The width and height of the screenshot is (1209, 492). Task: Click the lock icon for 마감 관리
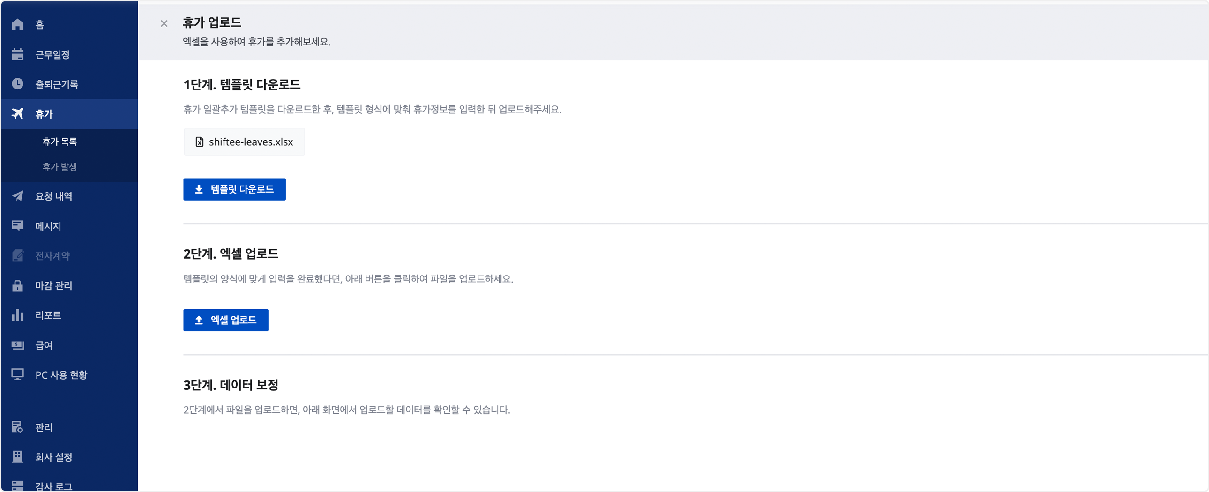tap(17, 285)
